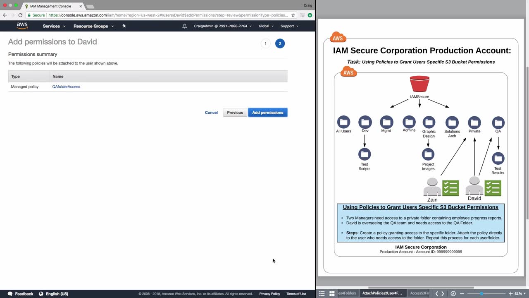Open the 61% zoom level dropdown
529x298 pixels.
520,293
